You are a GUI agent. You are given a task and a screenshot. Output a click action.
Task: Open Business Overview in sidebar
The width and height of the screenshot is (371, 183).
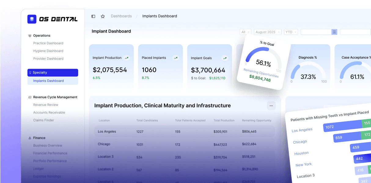(48, 145)
